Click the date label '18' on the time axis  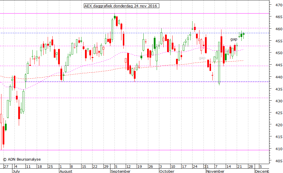40,166
